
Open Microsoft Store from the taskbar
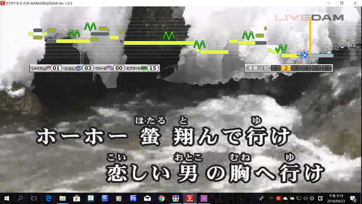(x=77, y=198)
